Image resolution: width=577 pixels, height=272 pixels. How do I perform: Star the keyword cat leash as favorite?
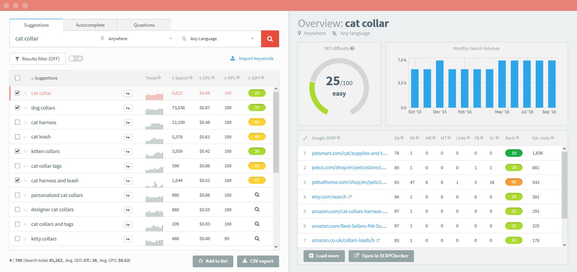click(25, 137)
